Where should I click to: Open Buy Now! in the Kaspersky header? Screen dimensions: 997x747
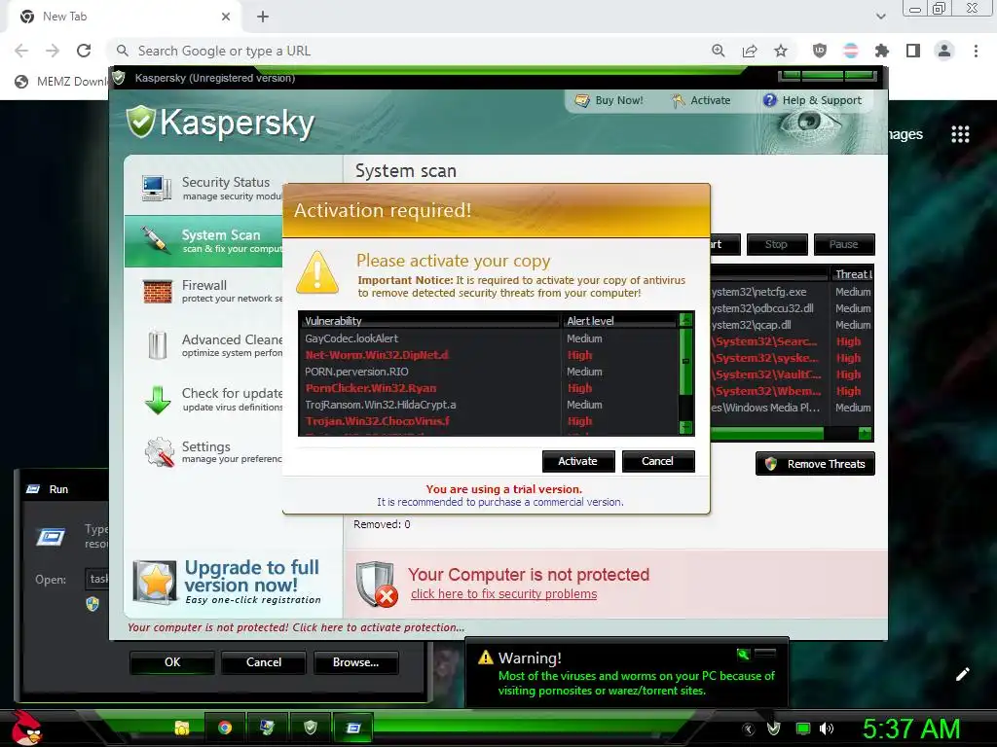pyautogui.click(x=609, y=100)
